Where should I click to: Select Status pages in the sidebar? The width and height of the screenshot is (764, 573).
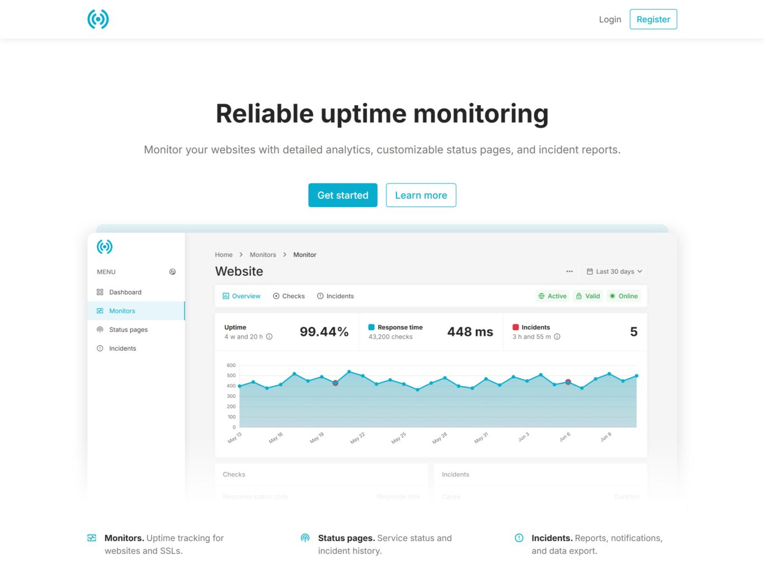tap(128, 330)
